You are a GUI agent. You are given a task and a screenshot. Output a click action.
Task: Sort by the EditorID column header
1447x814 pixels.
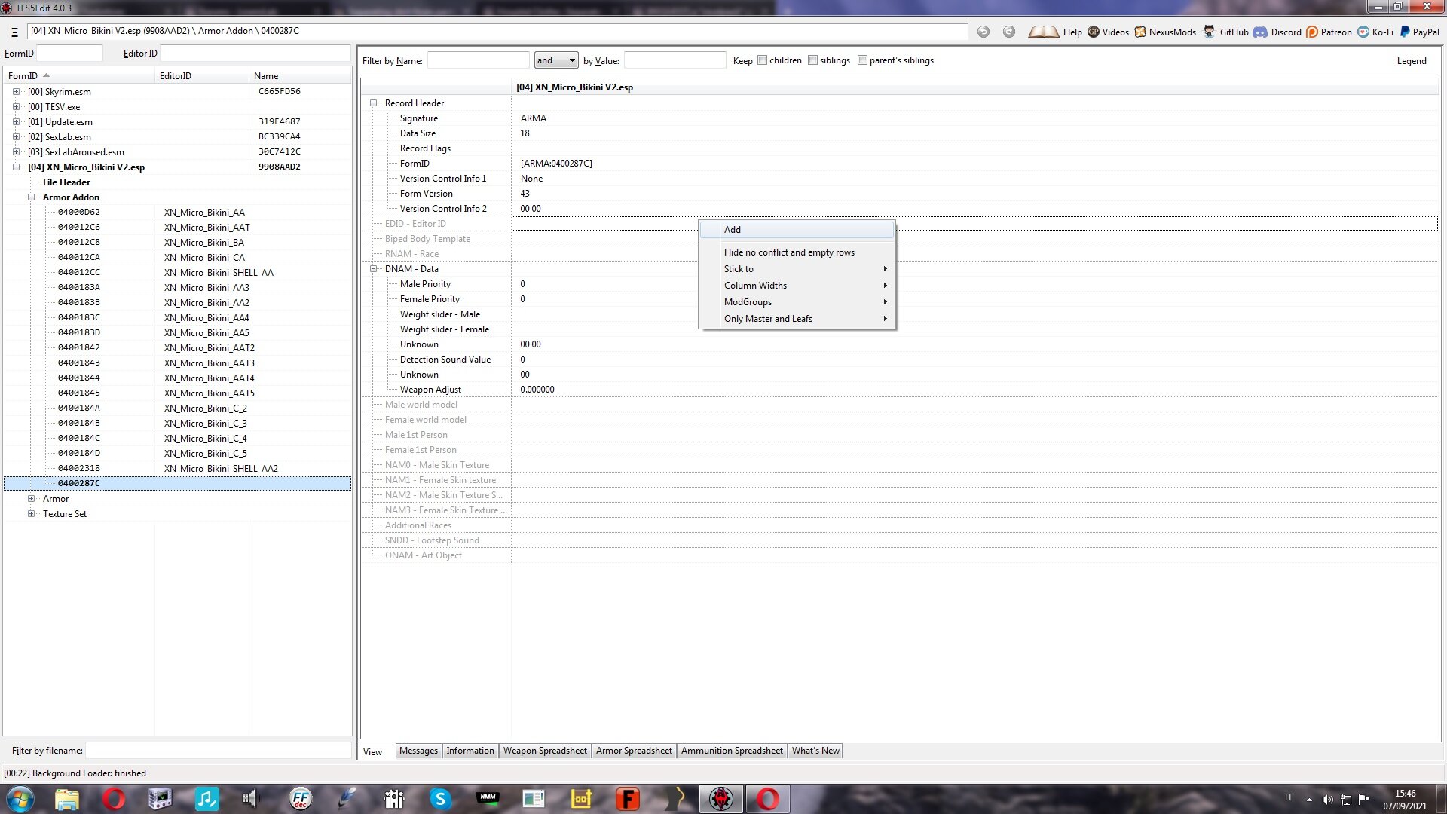coord(202,76)
